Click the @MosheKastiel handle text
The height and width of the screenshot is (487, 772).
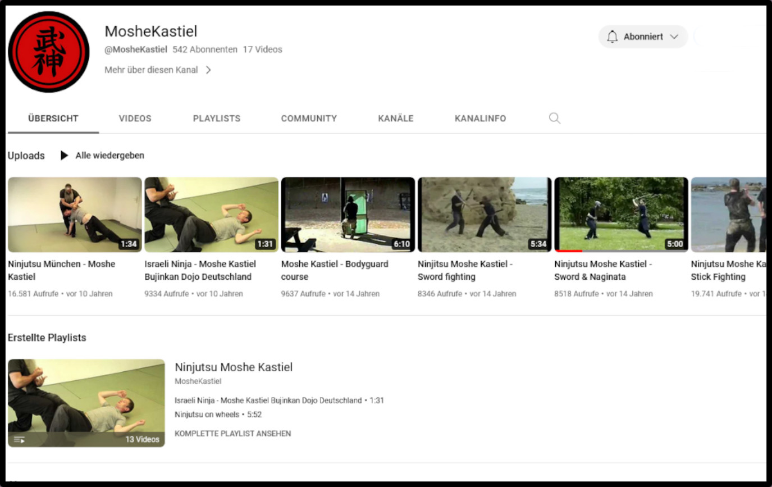(136, 49)
